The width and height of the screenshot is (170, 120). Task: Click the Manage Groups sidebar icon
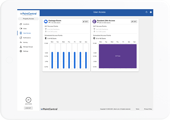coord(21,47)
